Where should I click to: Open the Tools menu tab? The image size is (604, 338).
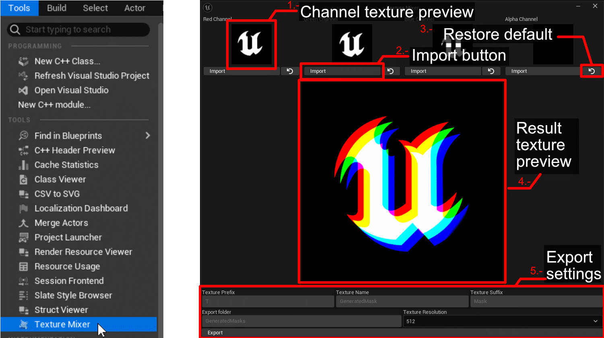pyautogui.click(x=19, y=8)
